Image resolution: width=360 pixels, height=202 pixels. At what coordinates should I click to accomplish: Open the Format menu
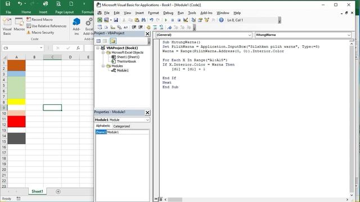coord(154,13)
